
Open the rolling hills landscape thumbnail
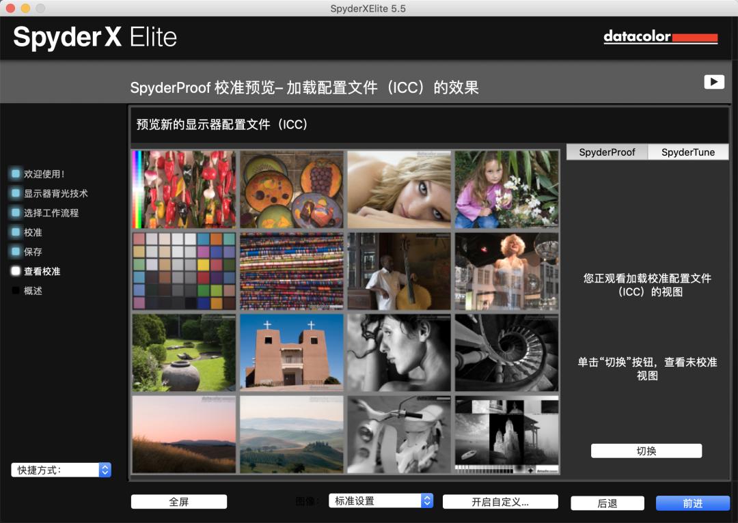point(292,434)
